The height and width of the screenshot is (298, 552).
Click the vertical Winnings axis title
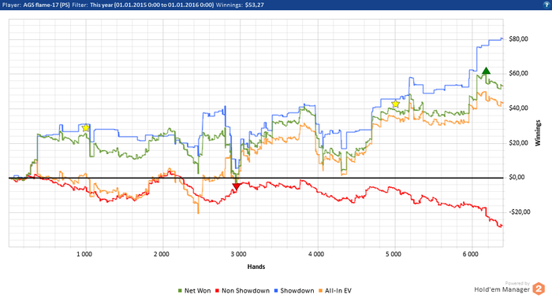click(x=538, y=133)
